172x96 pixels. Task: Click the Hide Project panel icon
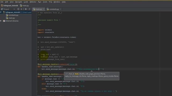click(30, 9)
